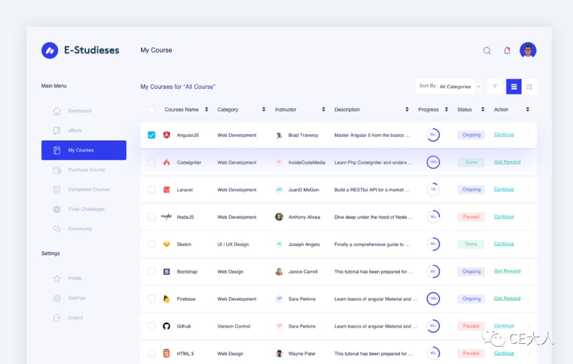Open the search magnifier icon
This screenshot has width=573, height=364.
coord(487,51)
